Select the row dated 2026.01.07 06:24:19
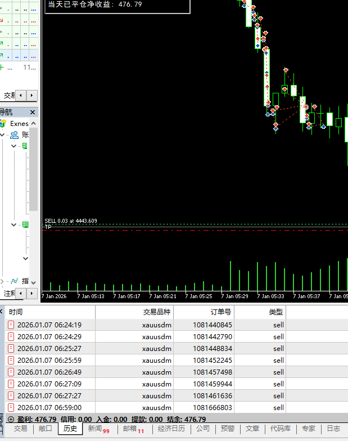Screen dimensions: 348x441 tap(177, 325)
